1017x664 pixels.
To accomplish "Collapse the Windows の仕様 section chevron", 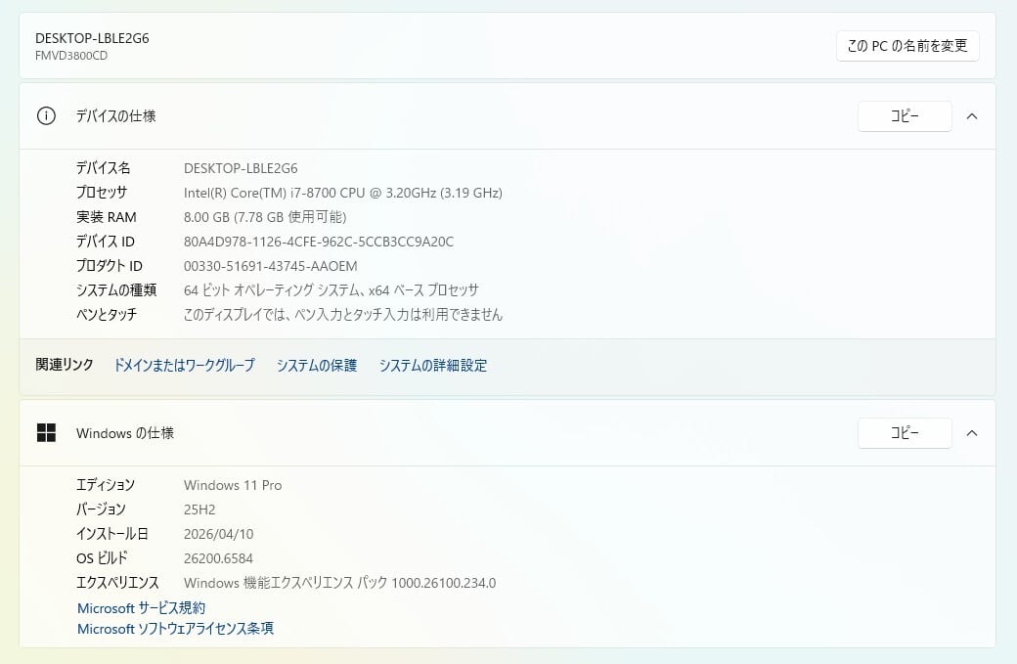I will tap(972, 432).
